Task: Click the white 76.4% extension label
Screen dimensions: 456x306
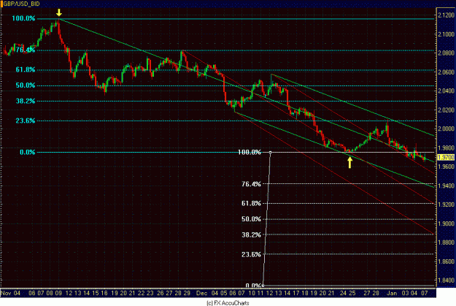Action: coord(251,184)
